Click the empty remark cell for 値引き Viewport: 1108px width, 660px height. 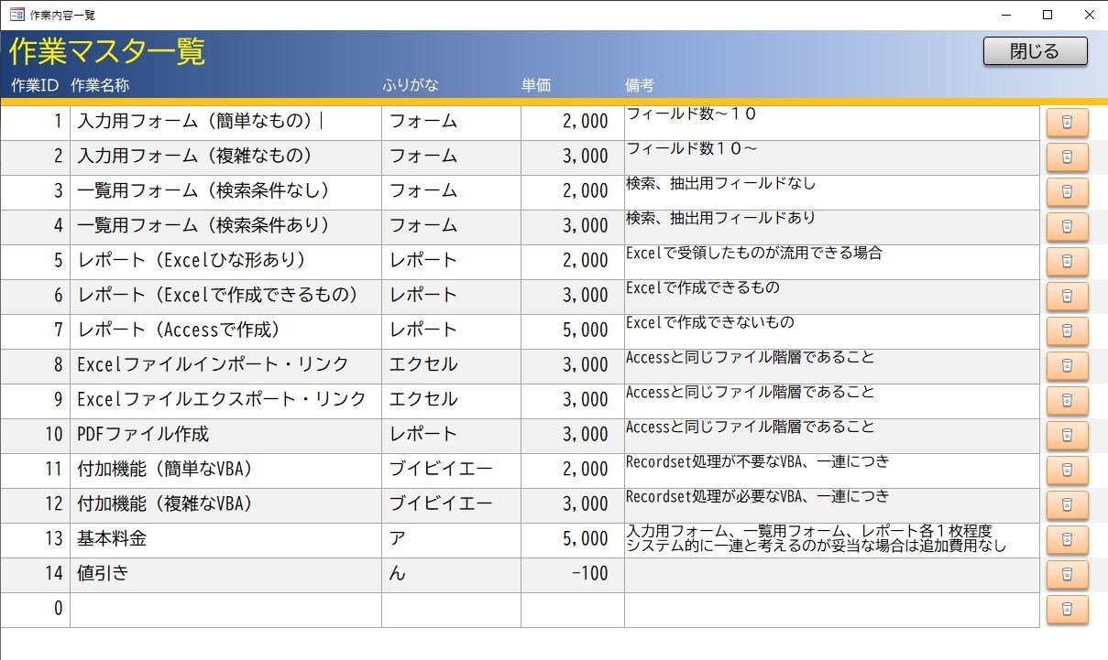(x=831, y=575)
